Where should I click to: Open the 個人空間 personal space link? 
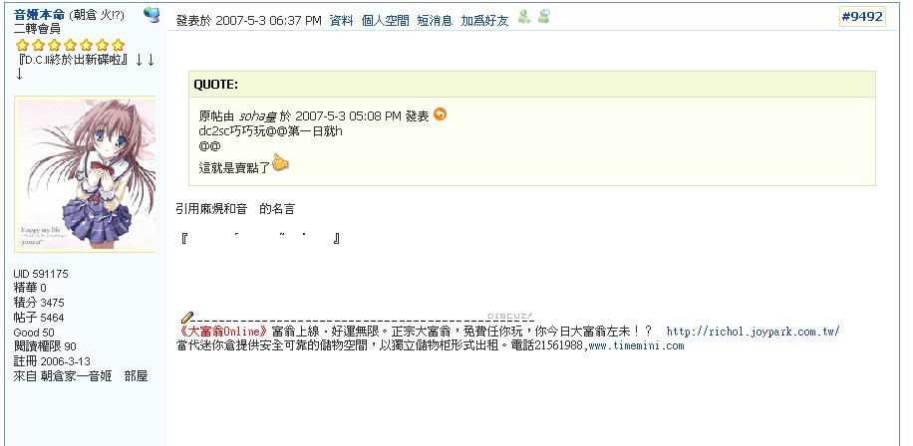click(385, 21)
